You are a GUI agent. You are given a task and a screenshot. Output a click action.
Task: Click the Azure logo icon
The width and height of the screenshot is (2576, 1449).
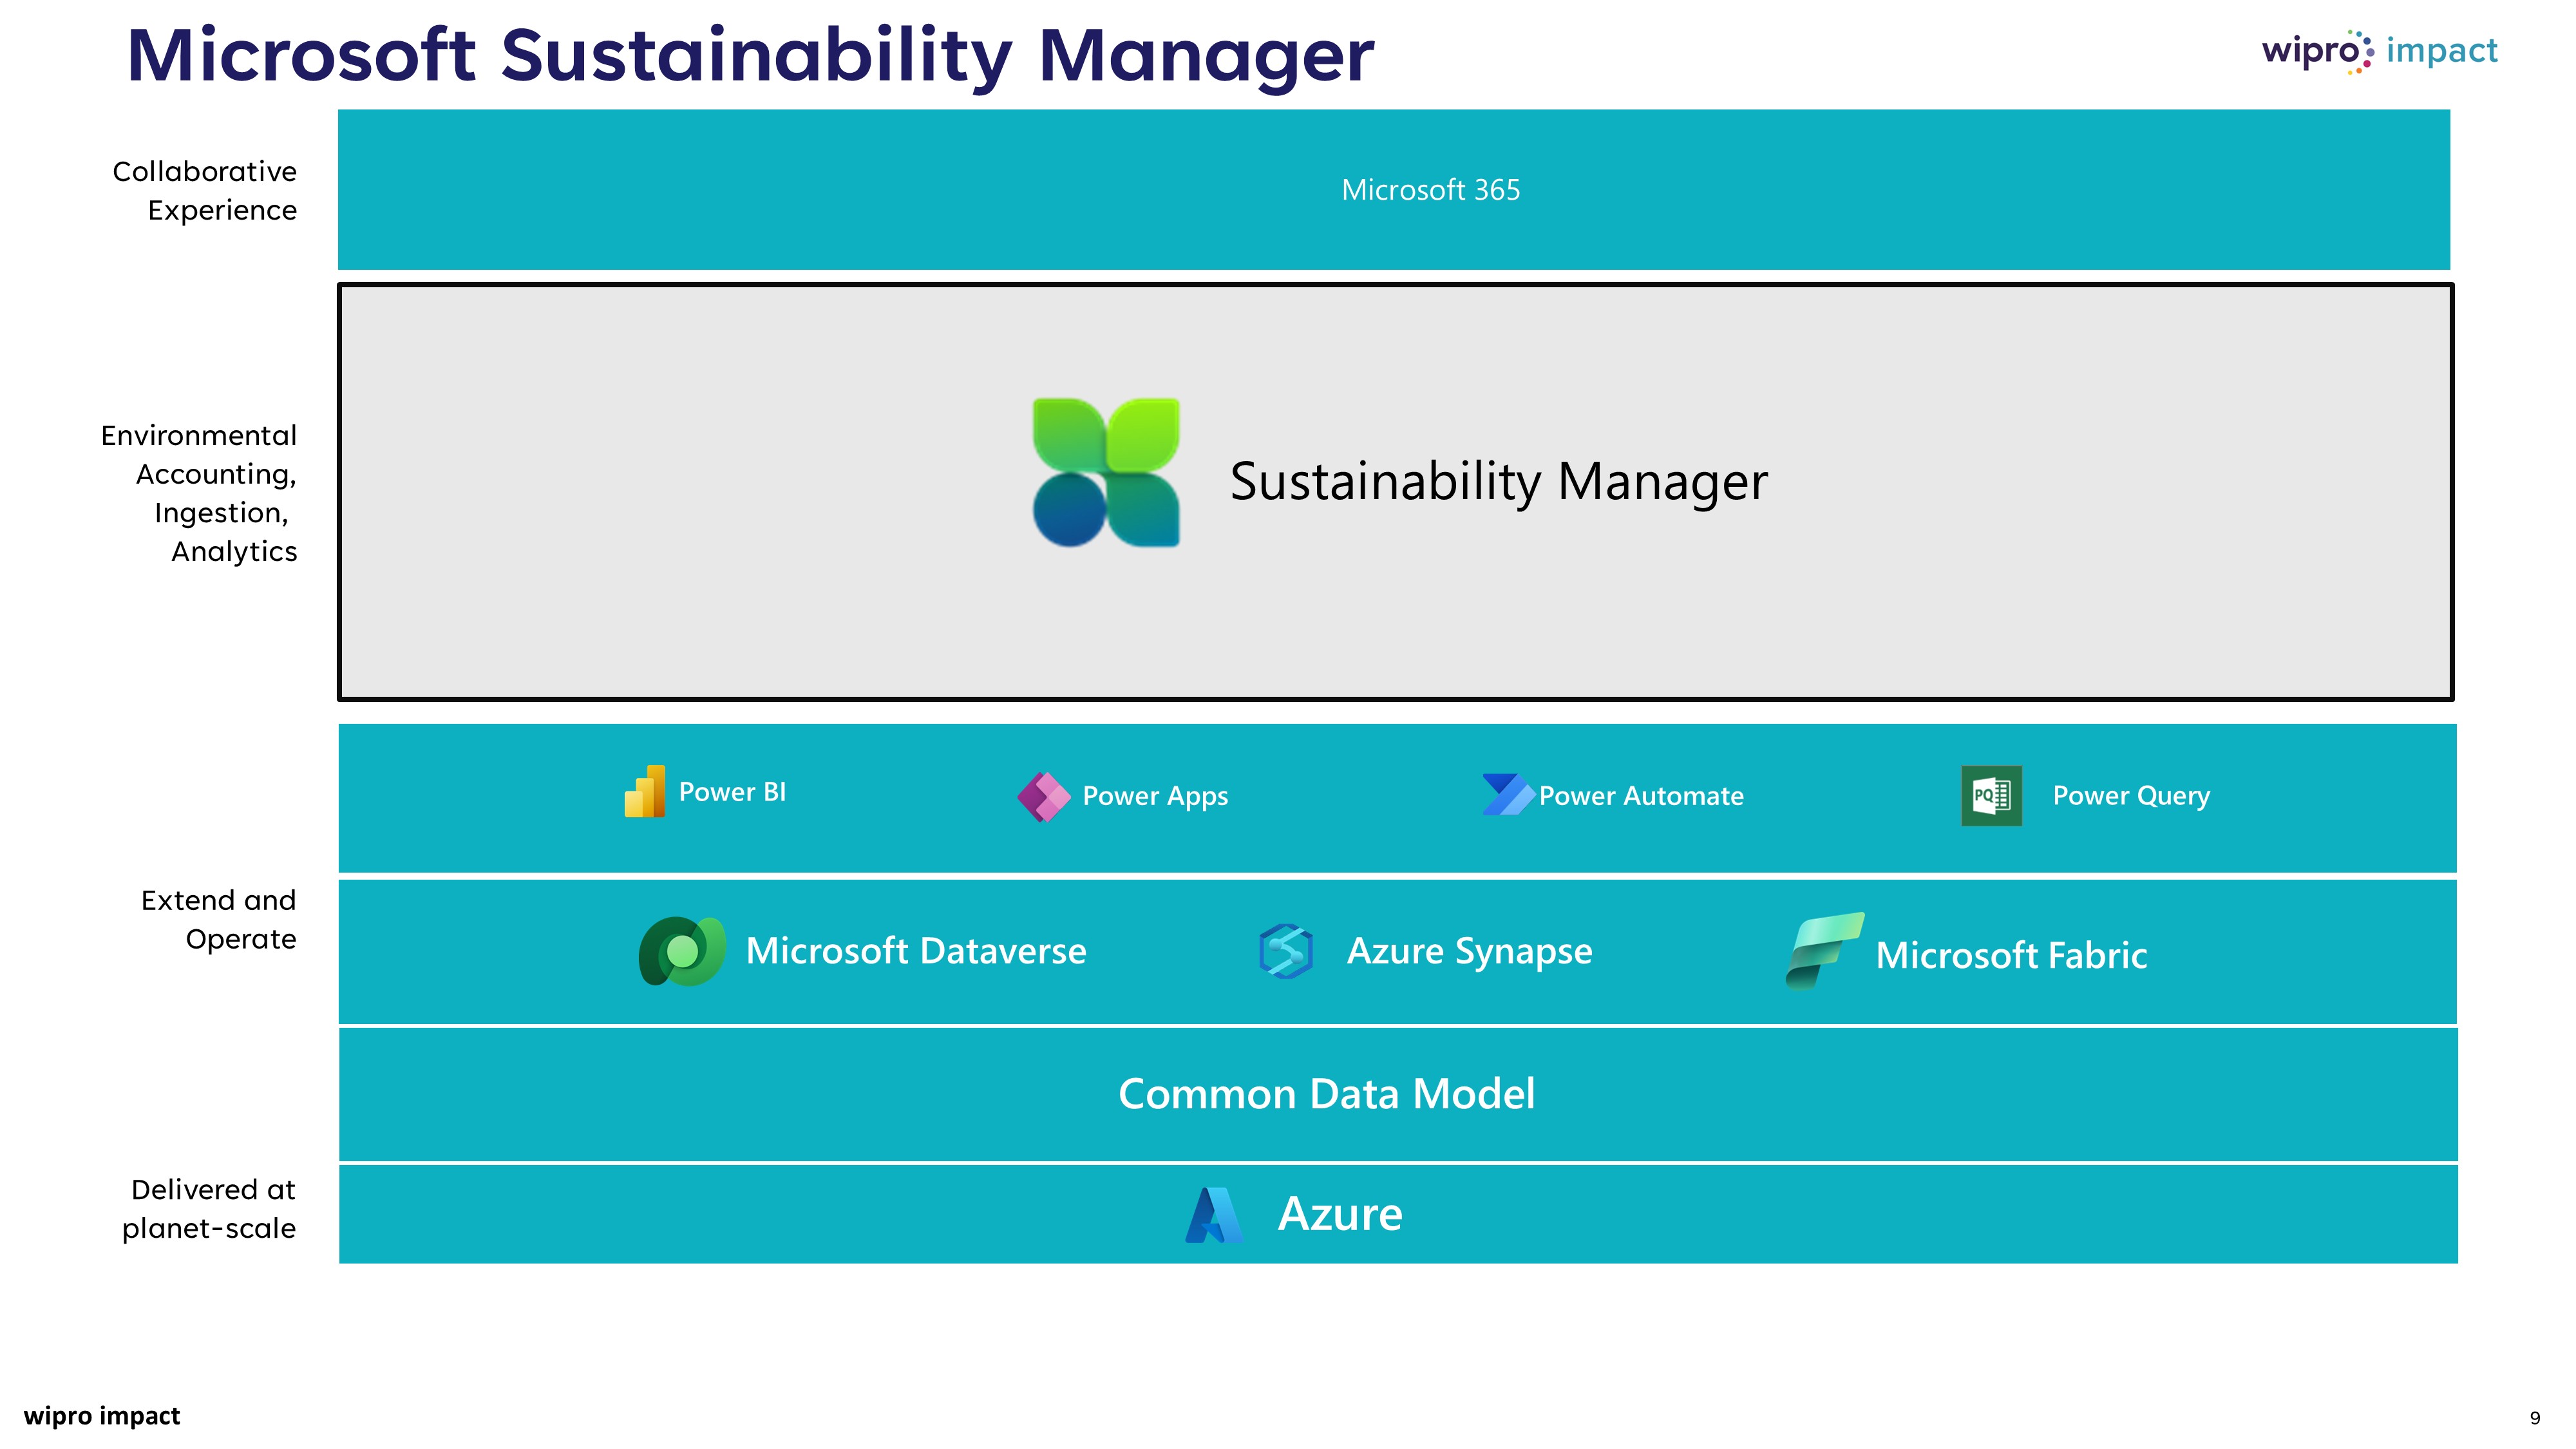1214,1215
